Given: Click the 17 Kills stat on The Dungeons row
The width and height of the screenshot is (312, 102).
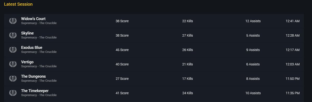Looking at the screenshot, I should 187,79.
